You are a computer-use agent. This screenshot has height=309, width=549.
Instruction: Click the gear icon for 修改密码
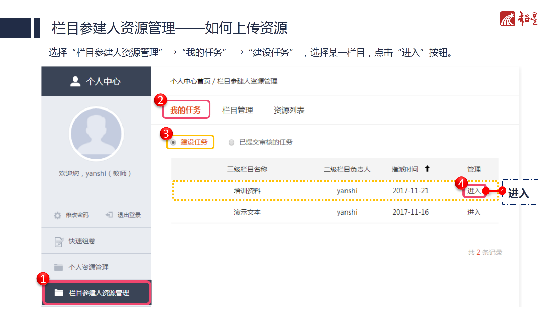pos(57,215)
